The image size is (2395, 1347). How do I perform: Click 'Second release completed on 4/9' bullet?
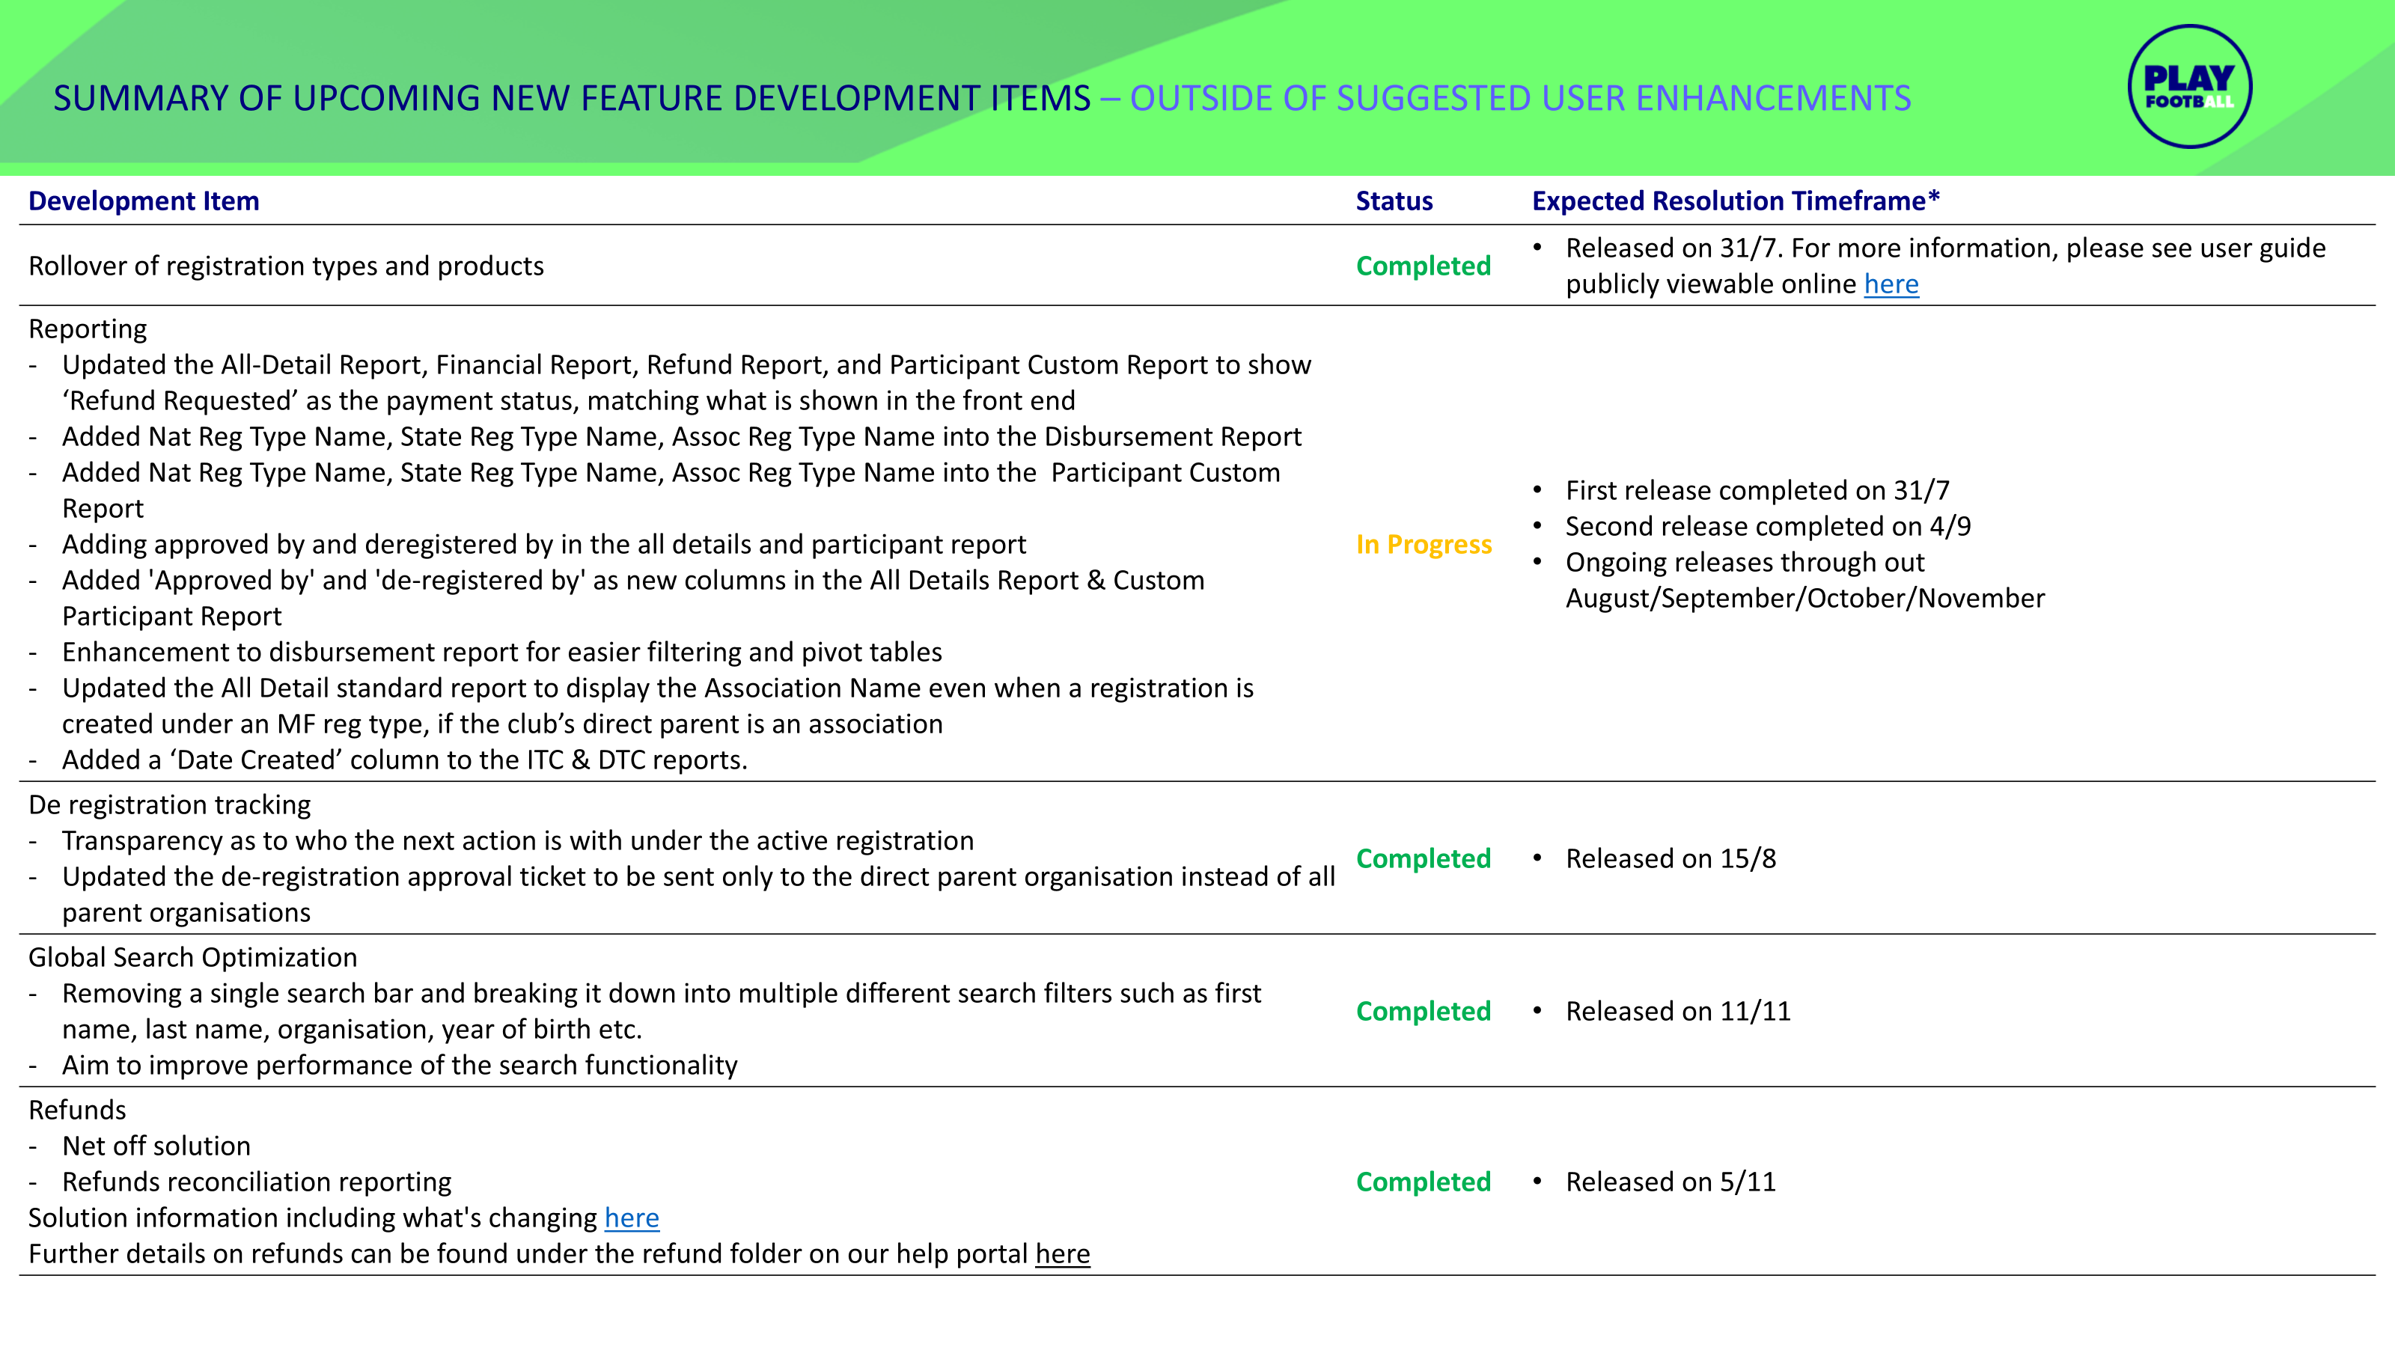(1766, 527)
